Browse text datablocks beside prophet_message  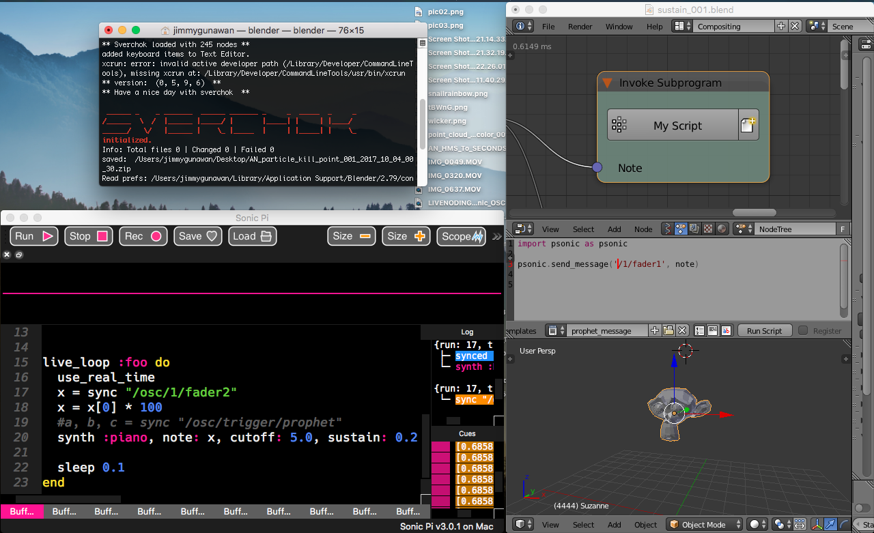[x=557, y=331]
